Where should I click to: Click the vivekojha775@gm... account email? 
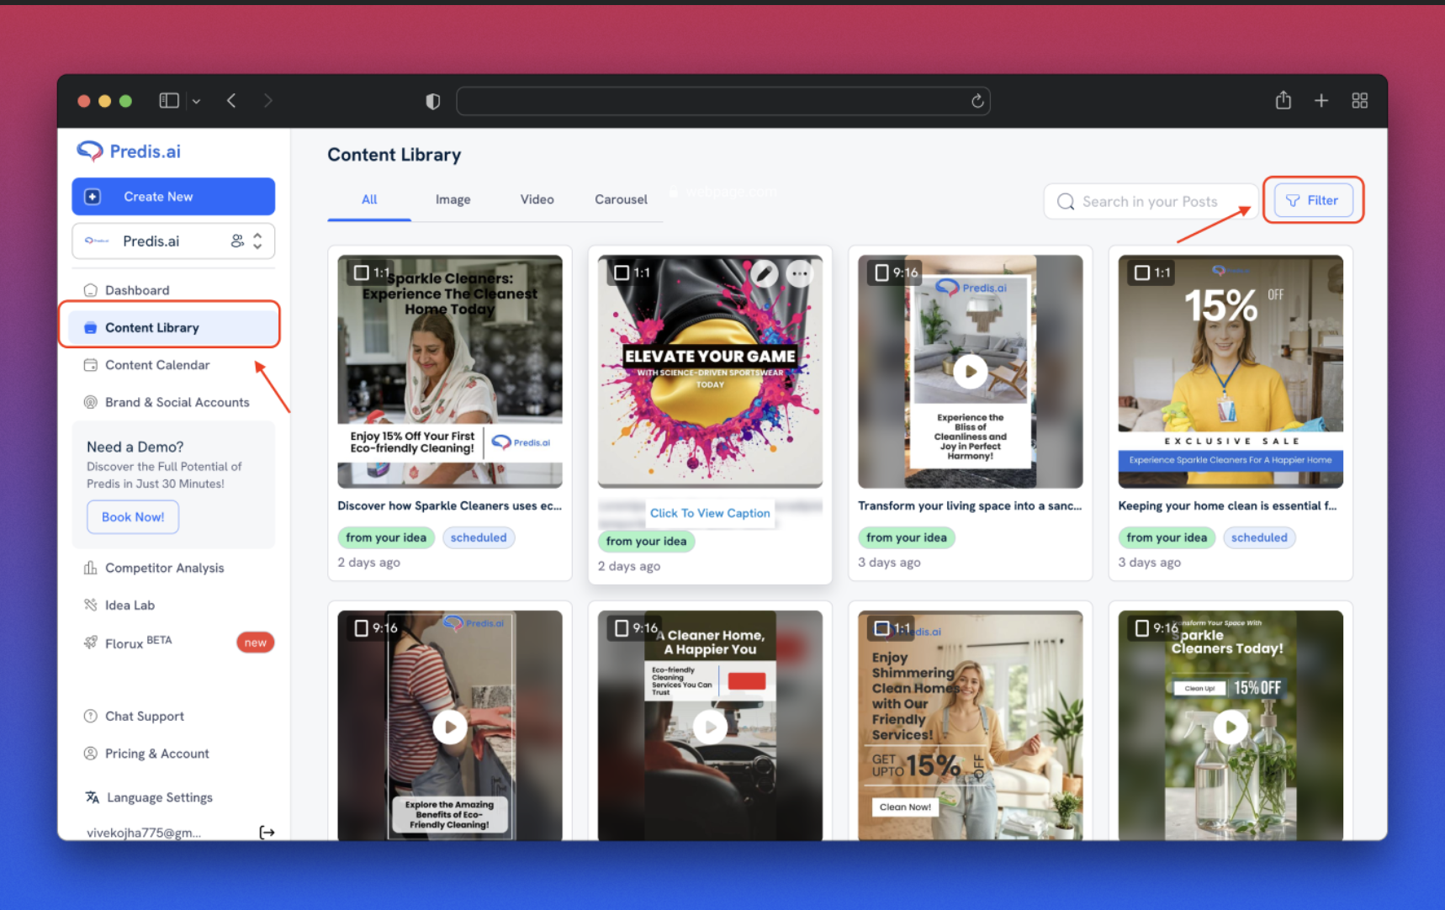click(144, 833)
